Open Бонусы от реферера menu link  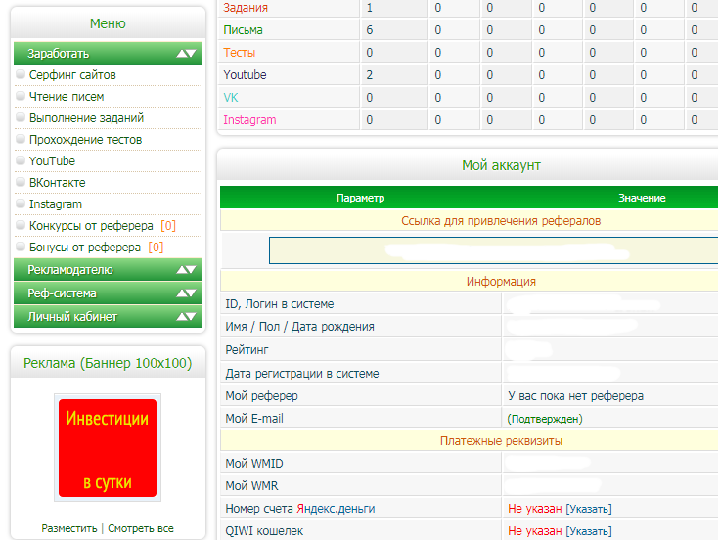pyautogui.click(x=85, y=247)
